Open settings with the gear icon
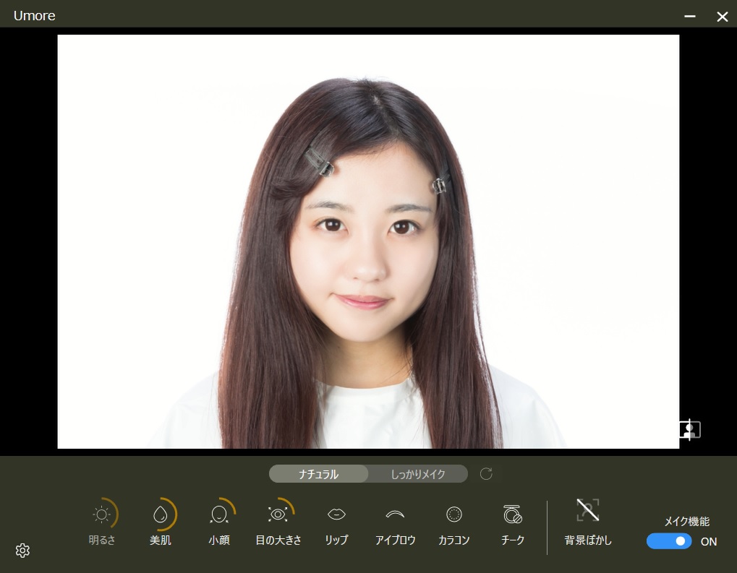Screen dimensions: 737x573 (22, 551)
